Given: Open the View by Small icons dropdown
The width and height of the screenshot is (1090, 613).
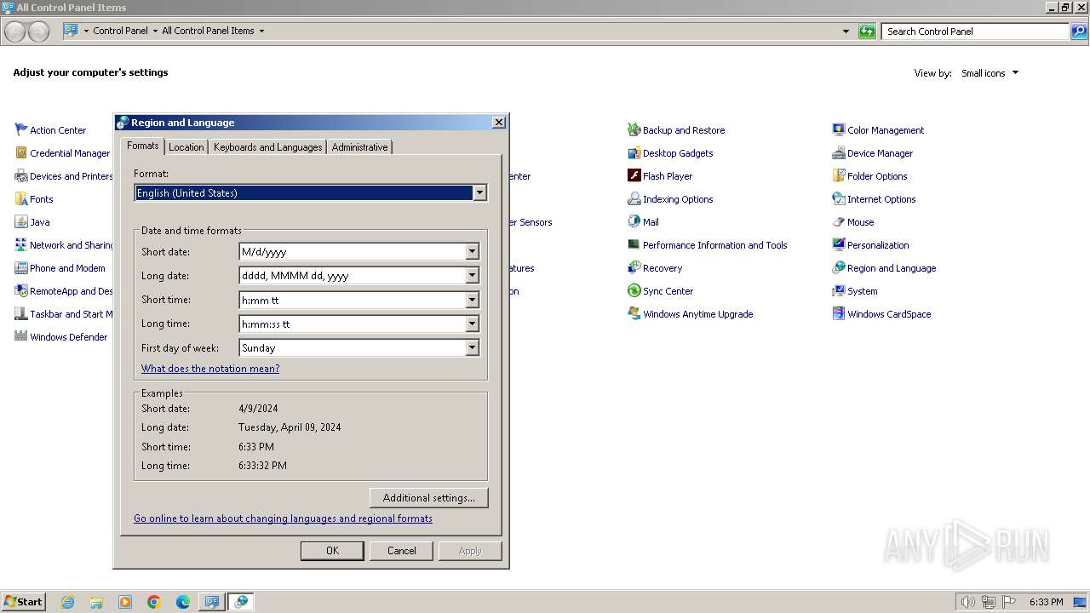Looking at the screenshot, I should point(990,73).
